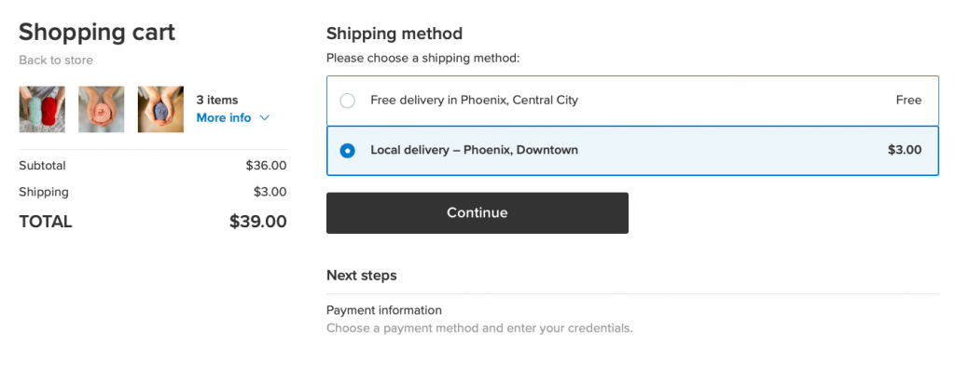Click the Shipping method heading
This screenshot has height=367, width=955.
click(394, 34)
